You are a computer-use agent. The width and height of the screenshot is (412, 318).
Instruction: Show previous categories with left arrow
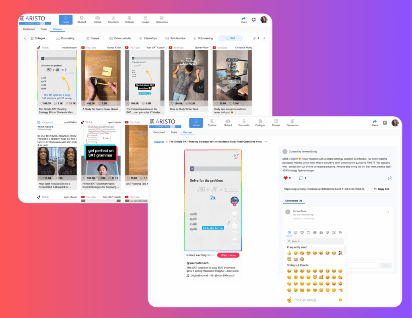25,38
